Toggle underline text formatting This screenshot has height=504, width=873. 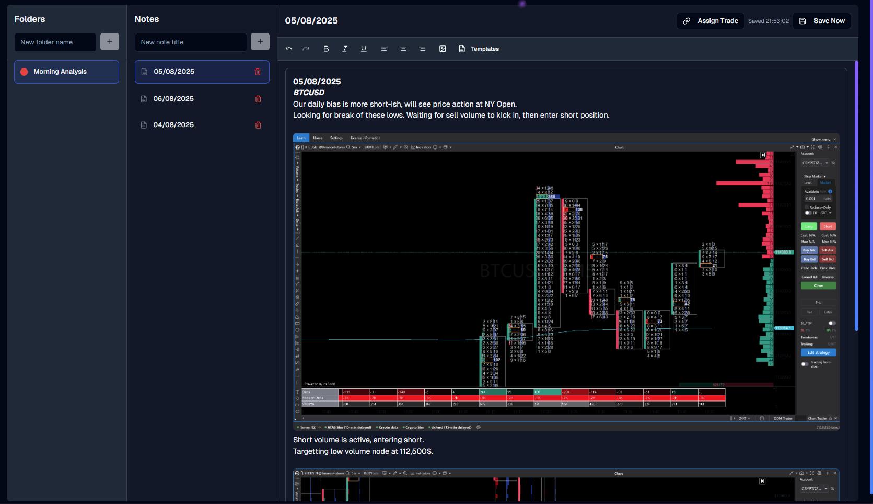click(x=364, y=49)
